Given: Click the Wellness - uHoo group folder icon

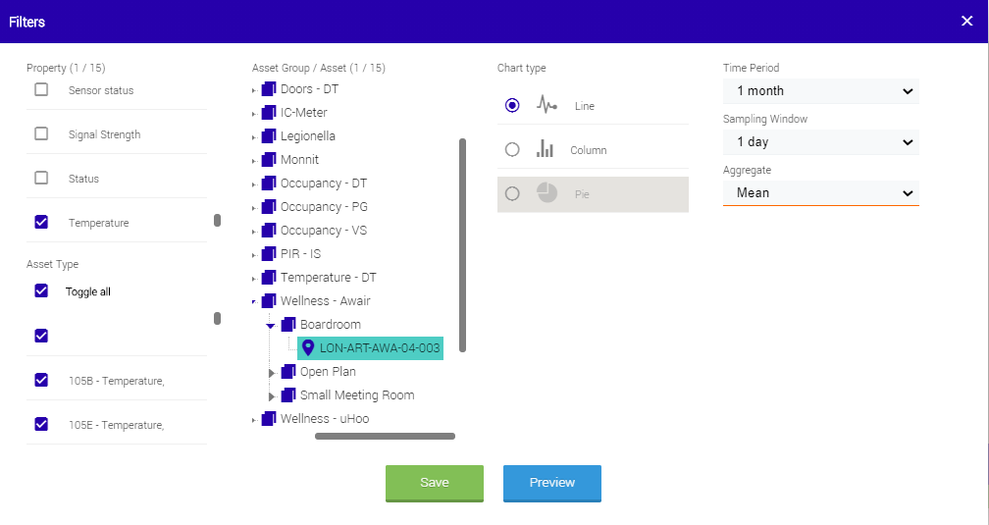Looking at the screenshot, I should pos(269,418).
